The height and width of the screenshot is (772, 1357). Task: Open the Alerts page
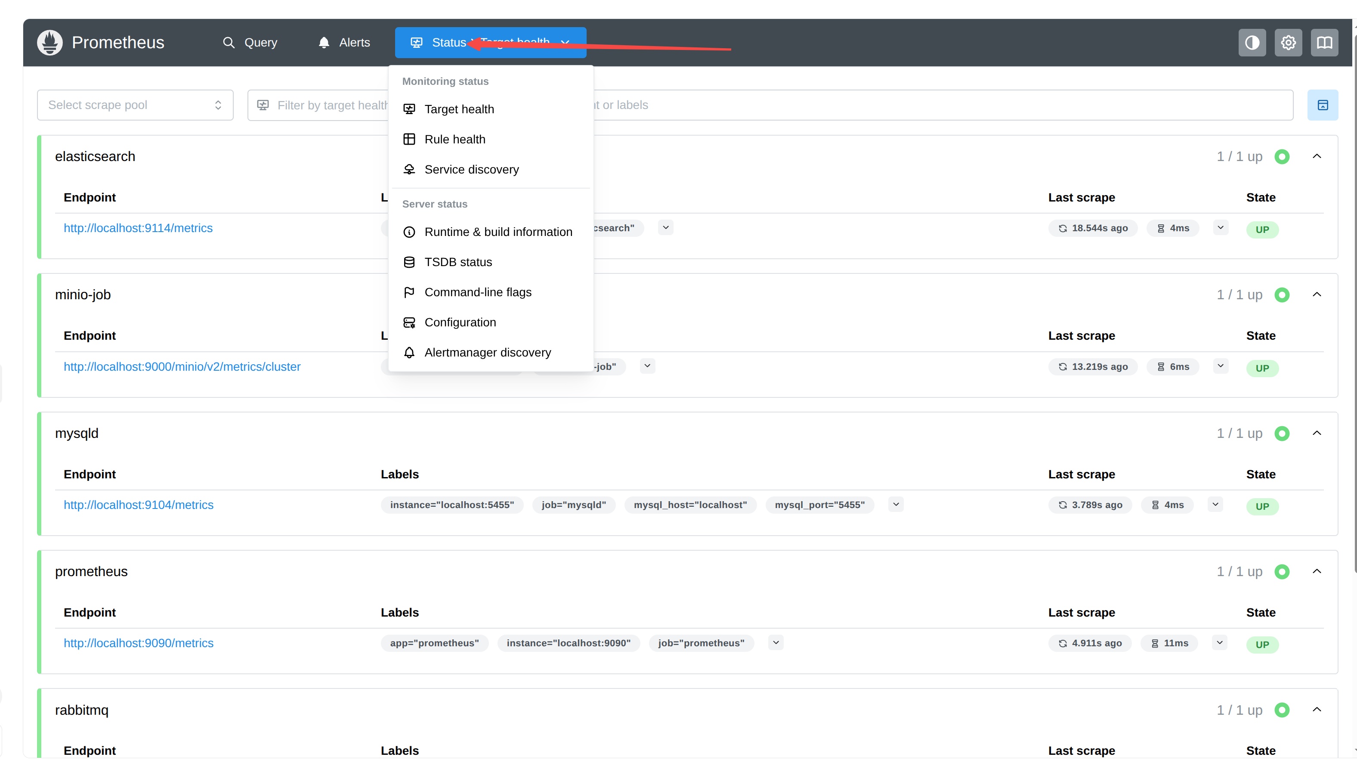344,43
